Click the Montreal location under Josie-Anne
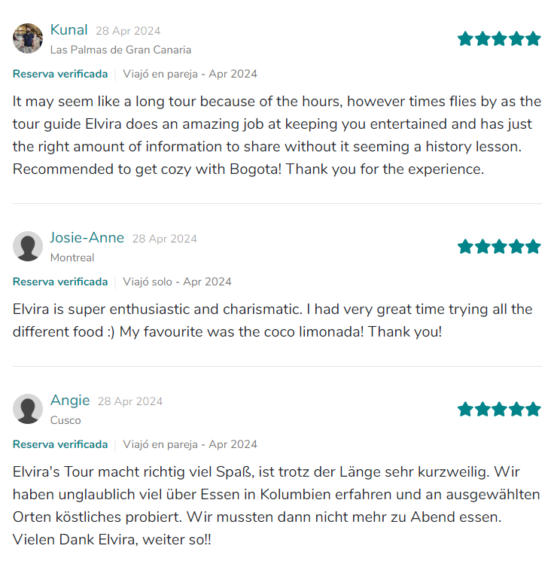Screen dimensions: 557x561 click(x=72, y=258)
